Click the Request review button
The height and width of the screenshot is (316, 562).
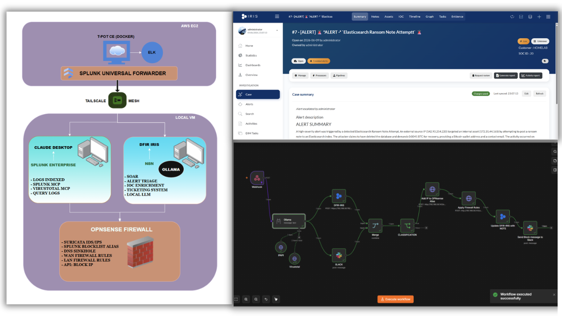pyautogui.click(x=481, y=75)
